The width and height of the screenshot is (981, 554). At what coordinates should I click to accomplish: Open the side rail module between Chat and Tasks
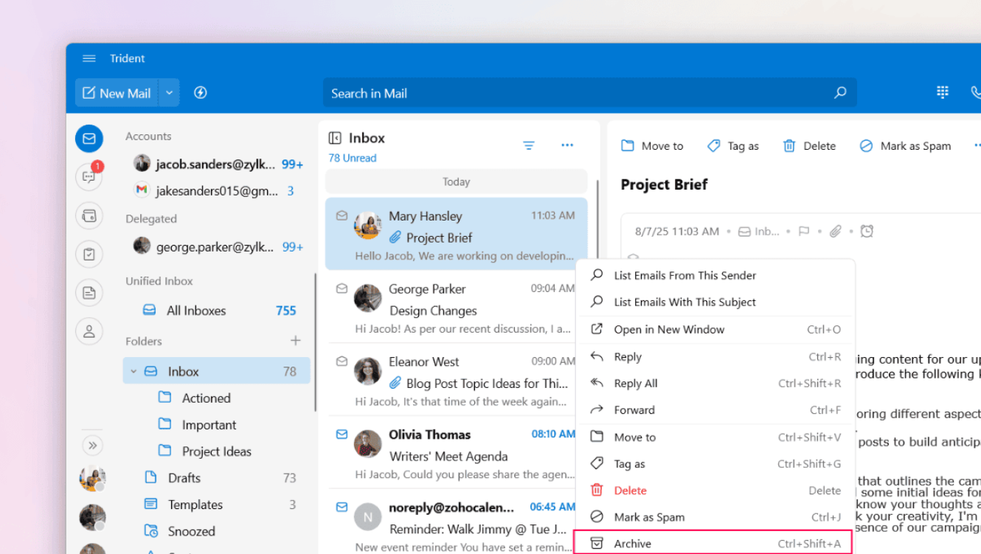point(89,216)
